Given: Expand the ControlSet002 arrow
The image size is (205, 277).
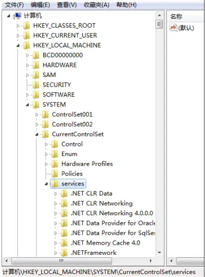Looking at the screenshot, I should coord(37,125).
